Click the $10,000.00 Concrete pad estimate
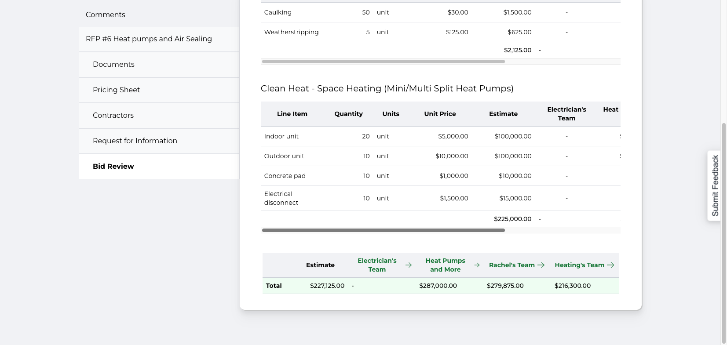The width and height of the screenshot is (727, 345). pos(515,176)
